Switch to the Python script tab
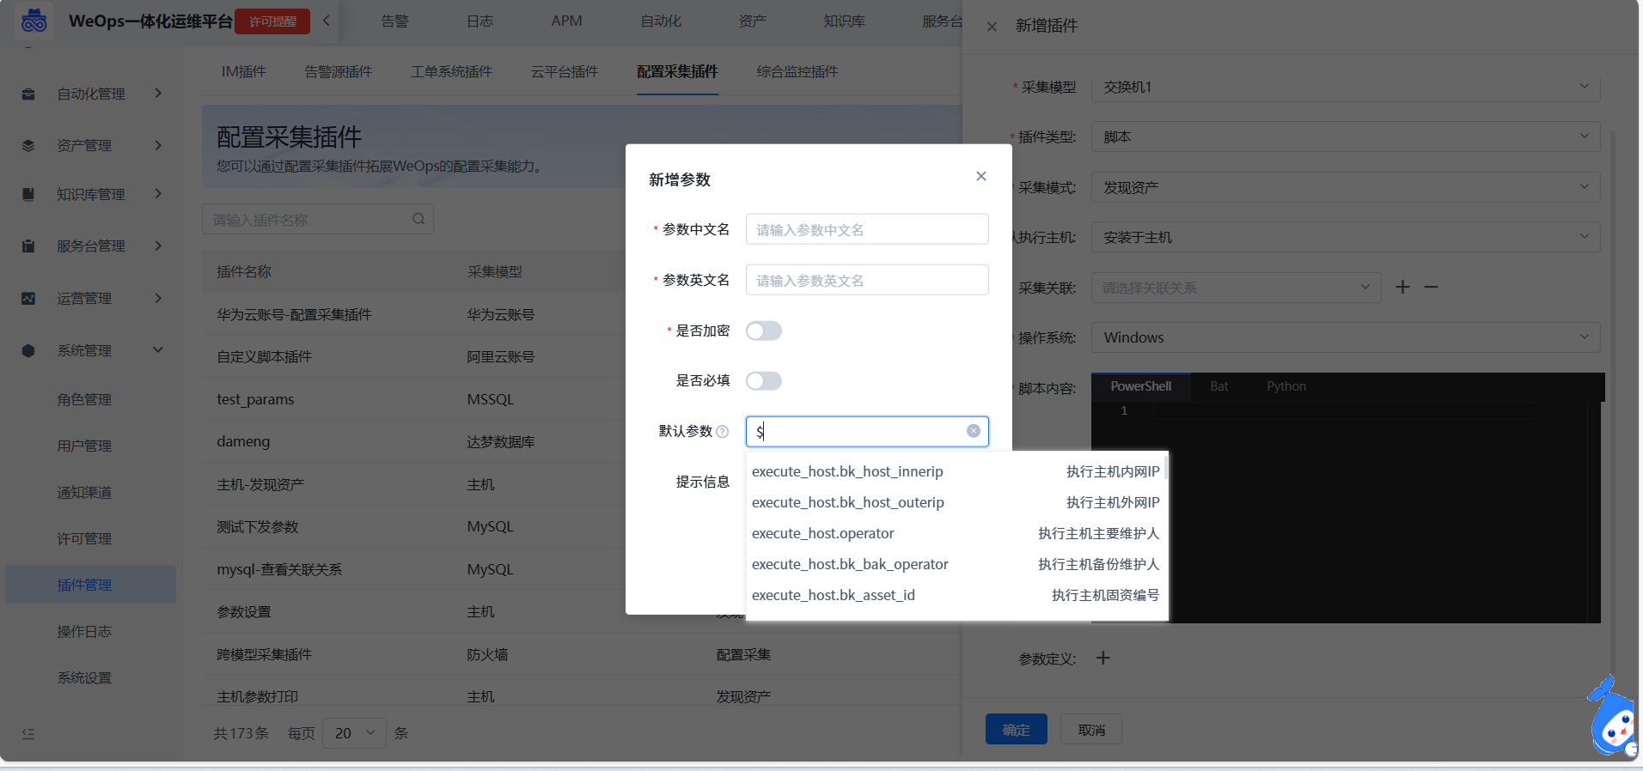 (x=1286, y=386)
